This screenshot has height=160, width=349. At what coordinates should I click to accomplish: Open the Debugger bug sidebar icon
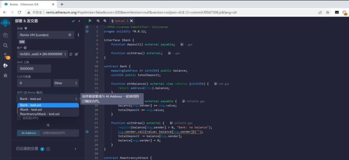coord(6,76)
